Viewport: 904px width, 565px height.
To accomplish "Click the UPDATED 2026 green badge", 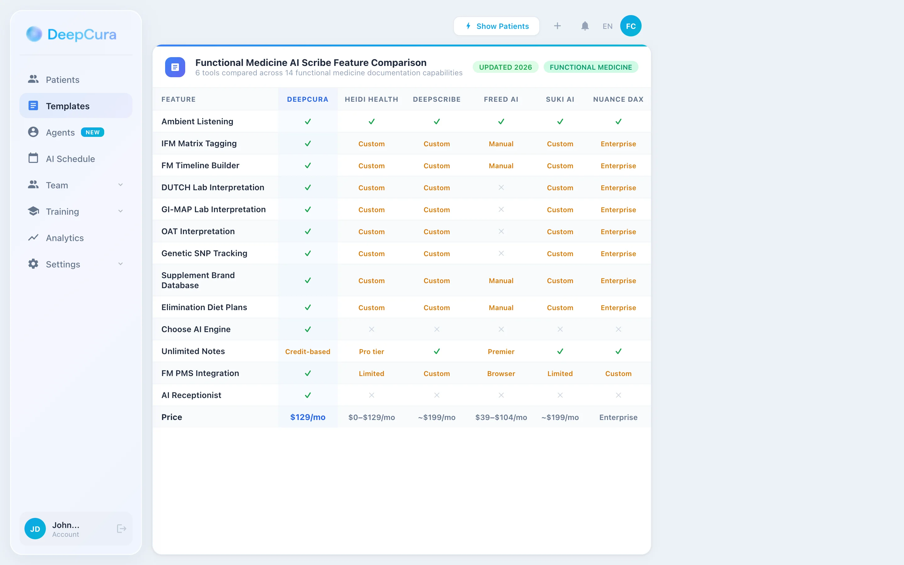I will (505, 67).
